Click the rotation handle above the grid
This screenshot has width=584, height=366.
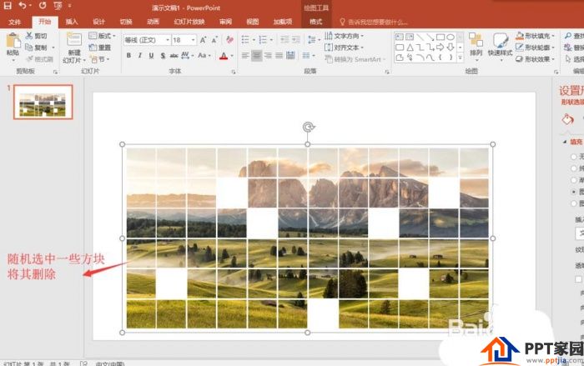309,128
